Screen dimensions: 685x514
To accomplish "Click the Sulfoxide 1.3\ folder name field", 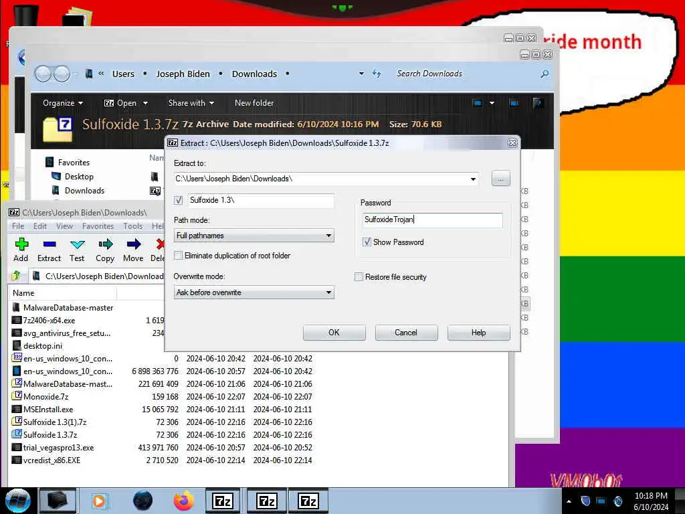I will click(x=261, y=200).
